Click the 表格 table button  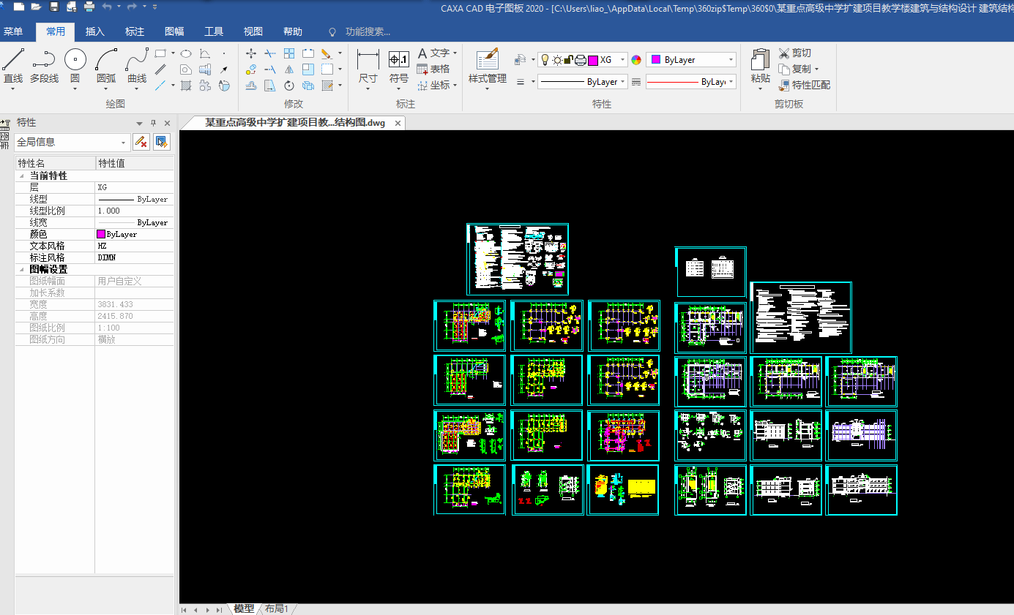(433, 69)
